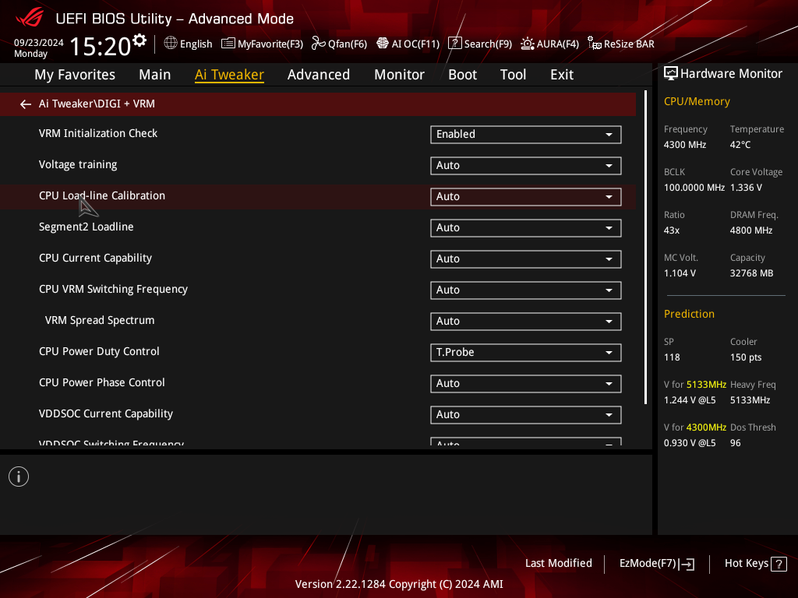Click the Hot Keys question mark icon
The image size is (798, 598).
(x=779, y=564)
